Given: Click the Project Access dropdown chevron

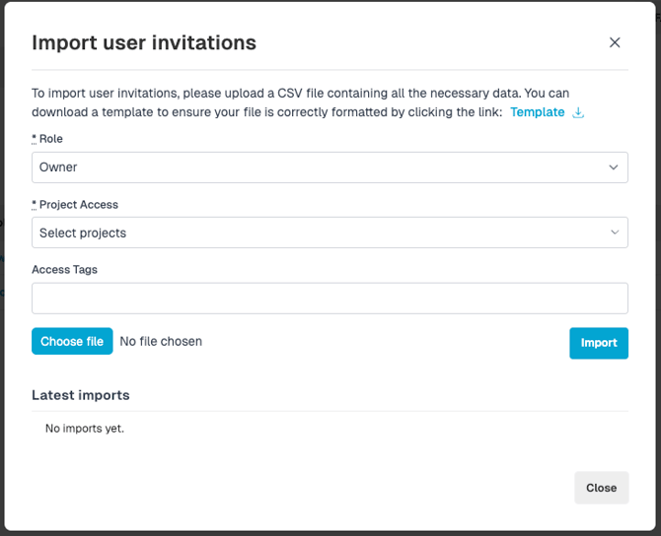Looking at the screenshot, I should tap(615, 233).
